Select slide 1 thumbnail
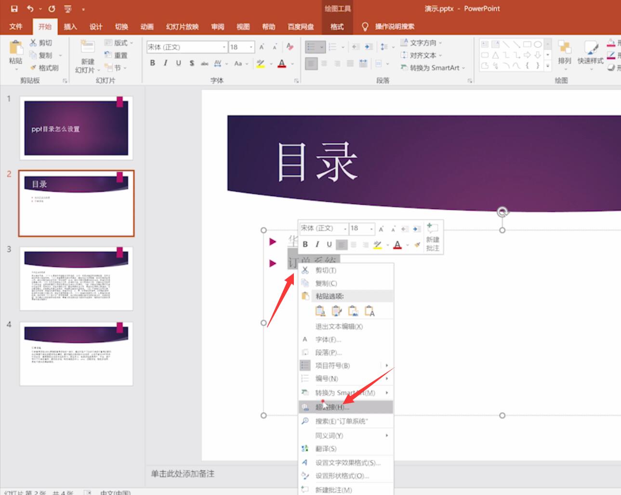The width and height of the screenshot is (621, 495). [x=76, y=128]
